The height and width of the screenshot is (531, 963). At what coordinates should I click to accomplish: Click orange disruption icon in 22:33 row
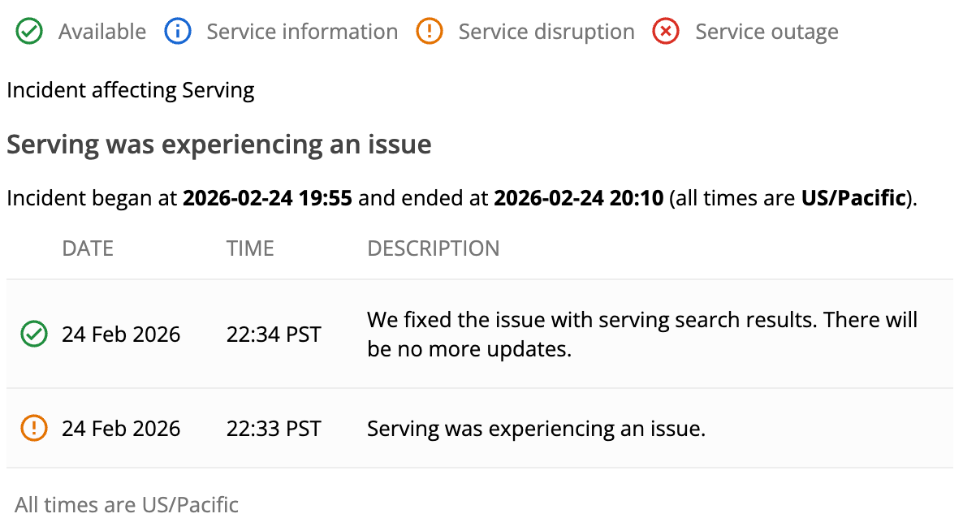click(33, 428)
